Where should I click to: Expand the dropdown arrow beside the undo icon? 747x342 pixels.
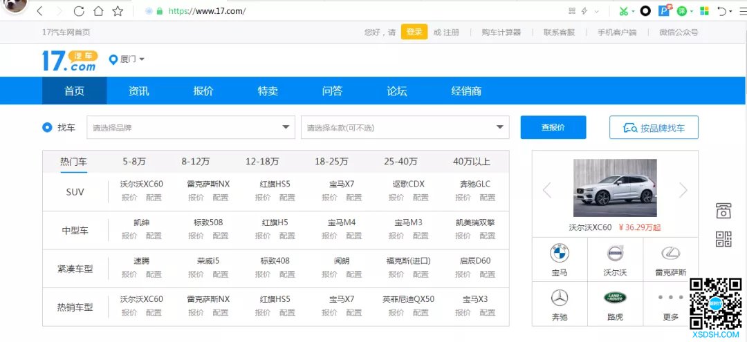pyautogui.click(x=731, y=12)
